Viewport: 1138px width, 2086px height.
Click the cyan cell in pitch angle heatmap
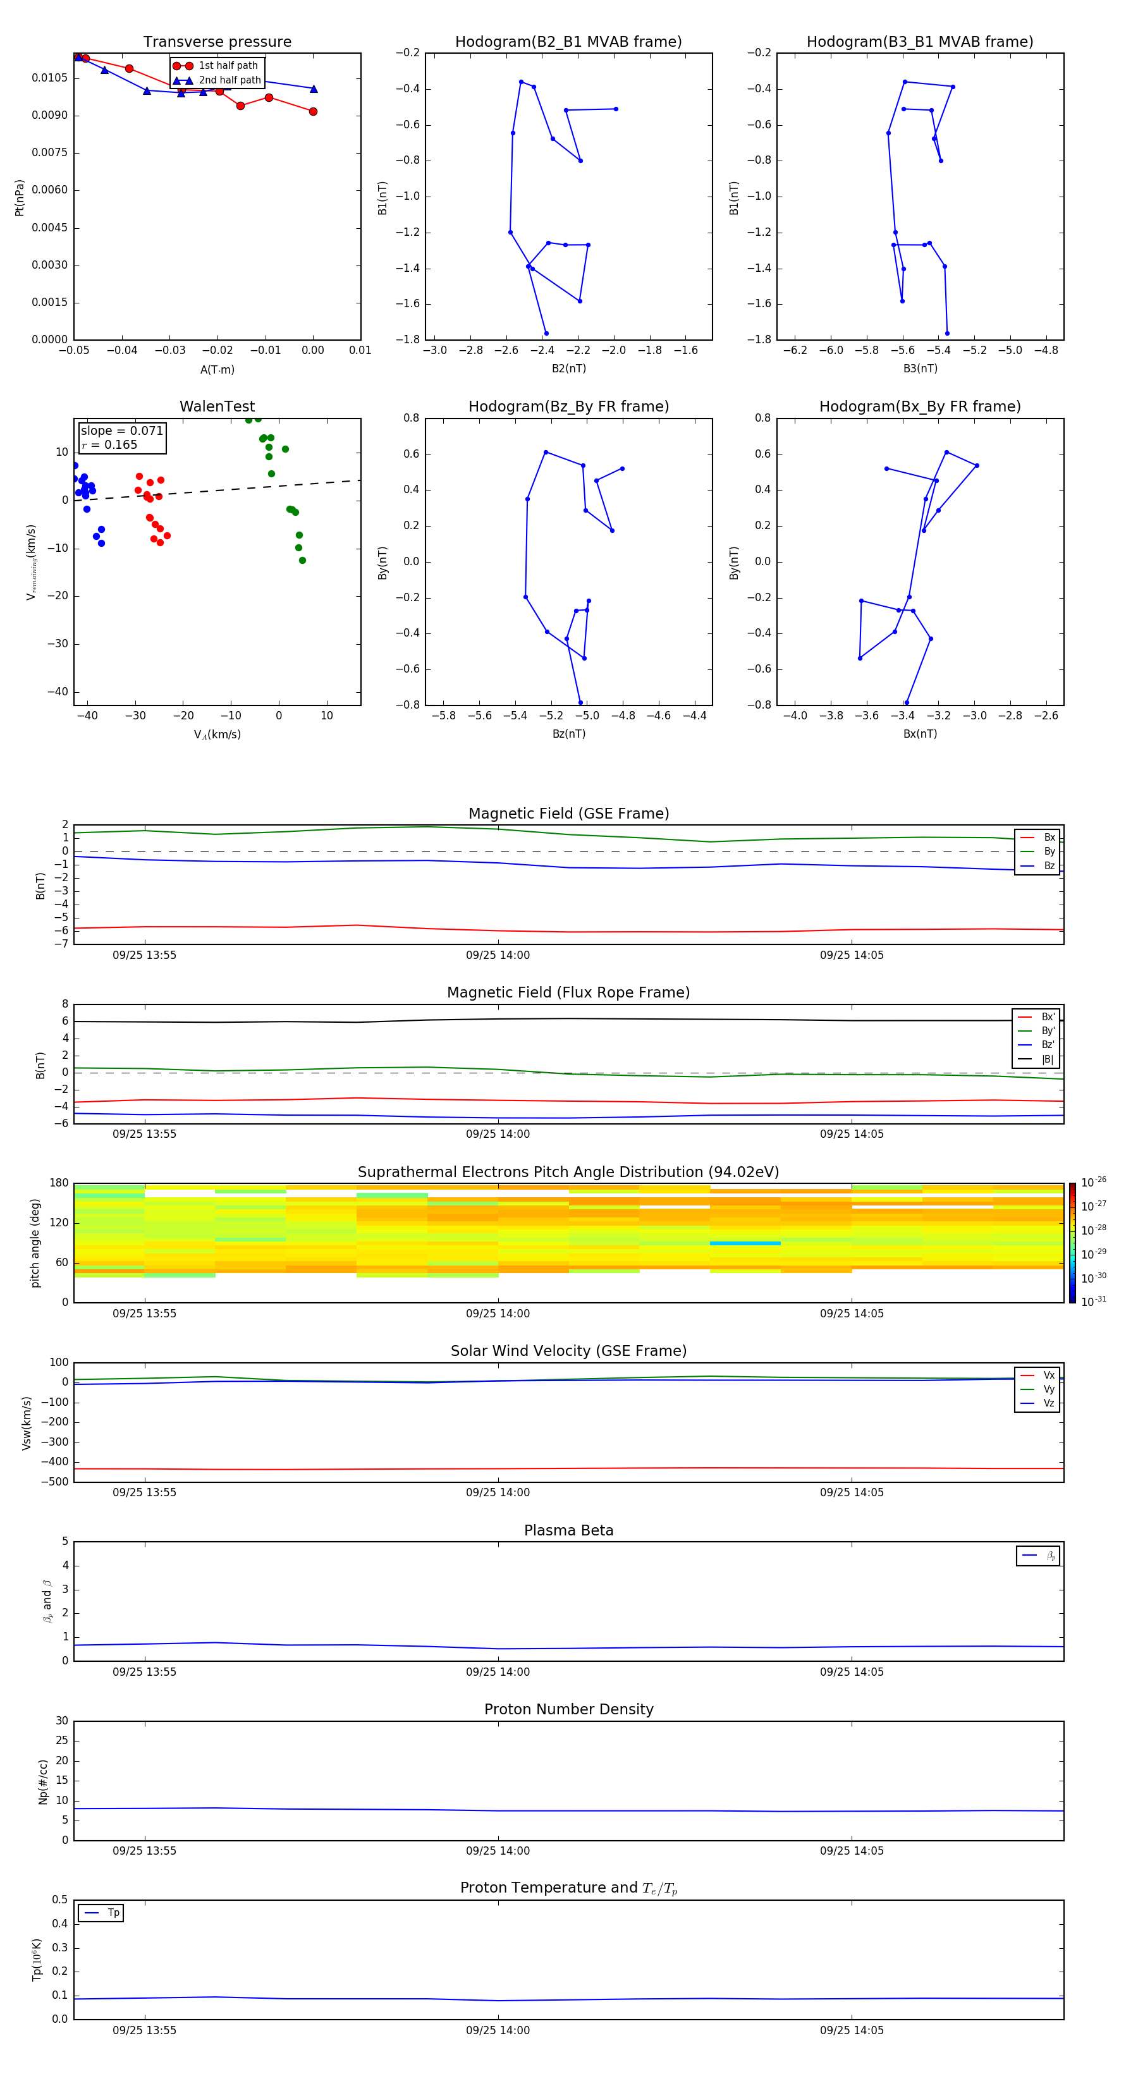(x=745, y=1243)
